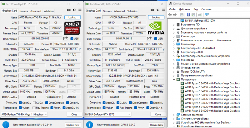The image size is (250, 128).
Task: Toggle DirectML checkbox in NVIDIA GPU-Z window
Action: (x=151, y=103)
